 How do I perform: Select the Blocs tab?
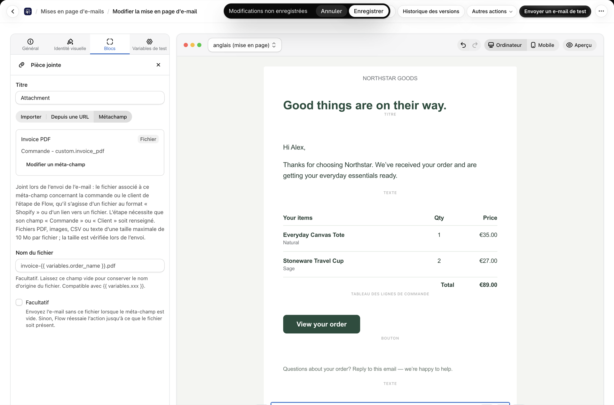tap(110, 44)
